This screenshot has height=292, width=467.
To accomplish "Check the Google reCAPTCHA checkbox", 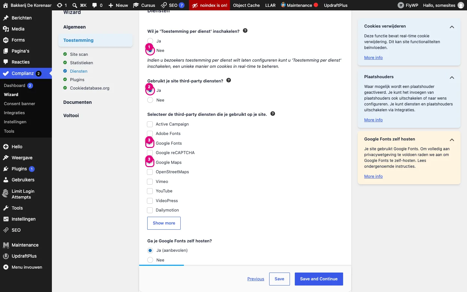I will [x=150, y=152].
